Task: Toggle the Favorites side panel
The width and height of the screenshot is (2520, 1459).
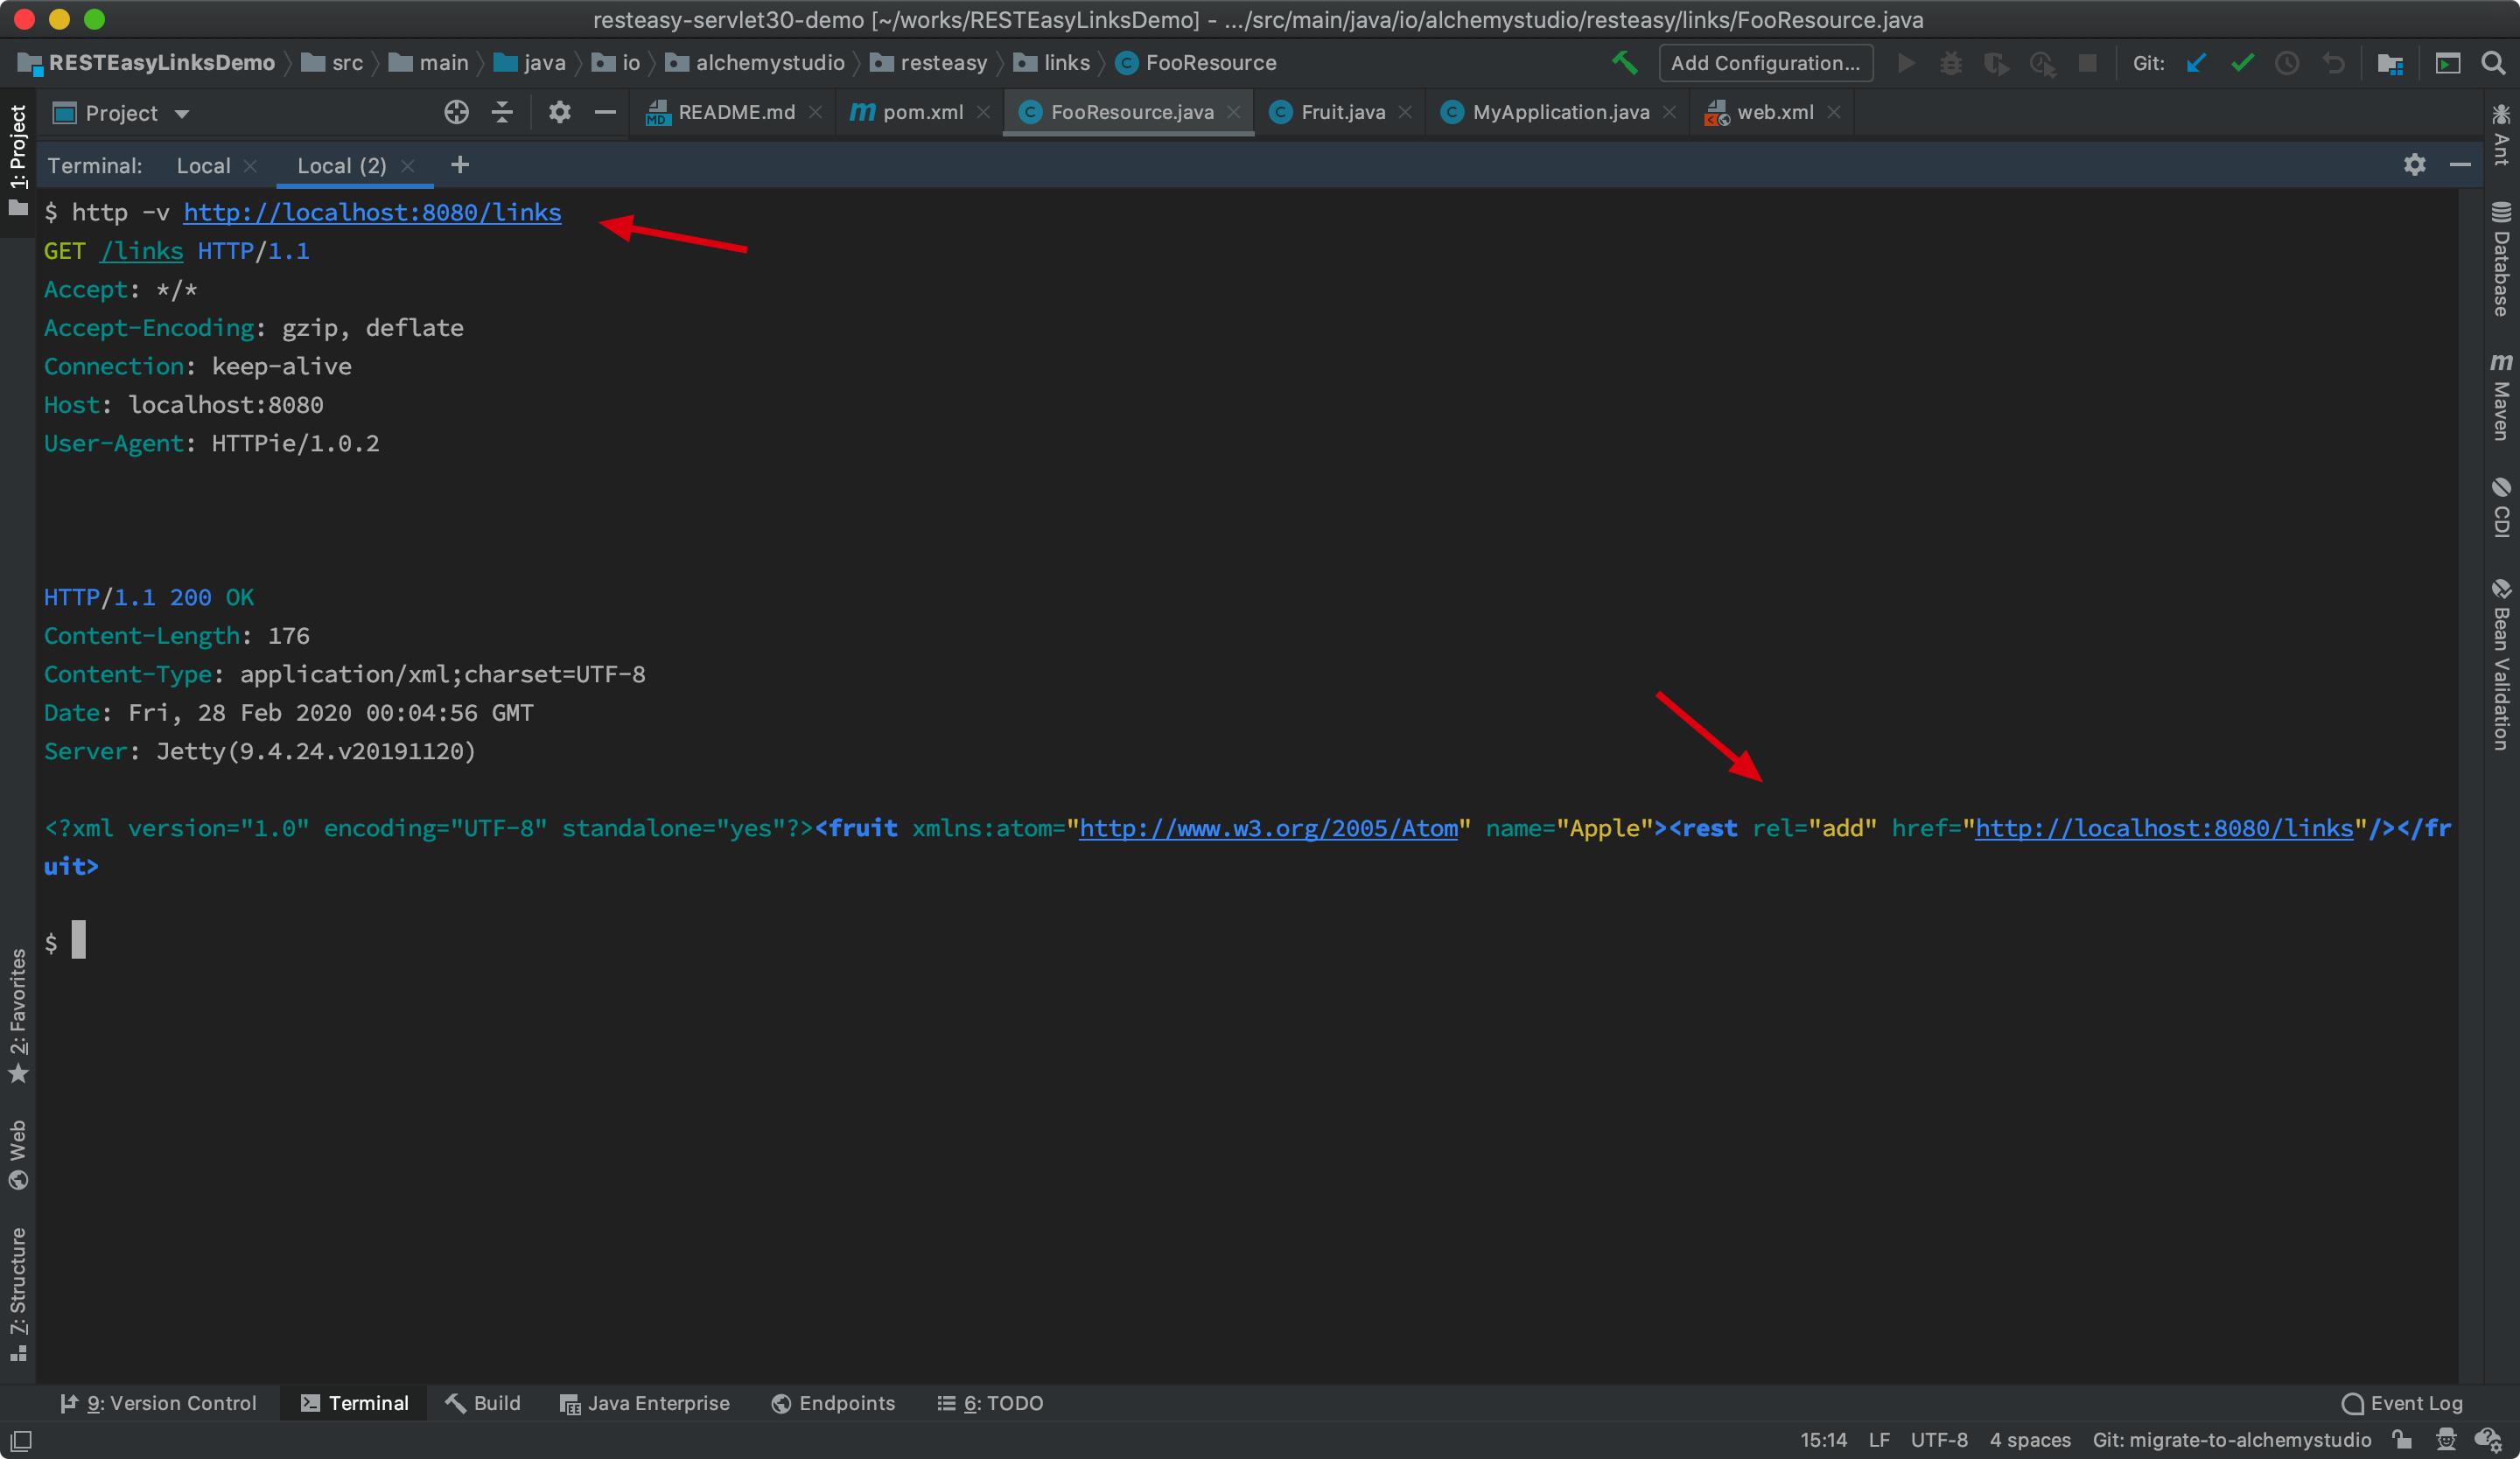Action: tap(18, 1016)
